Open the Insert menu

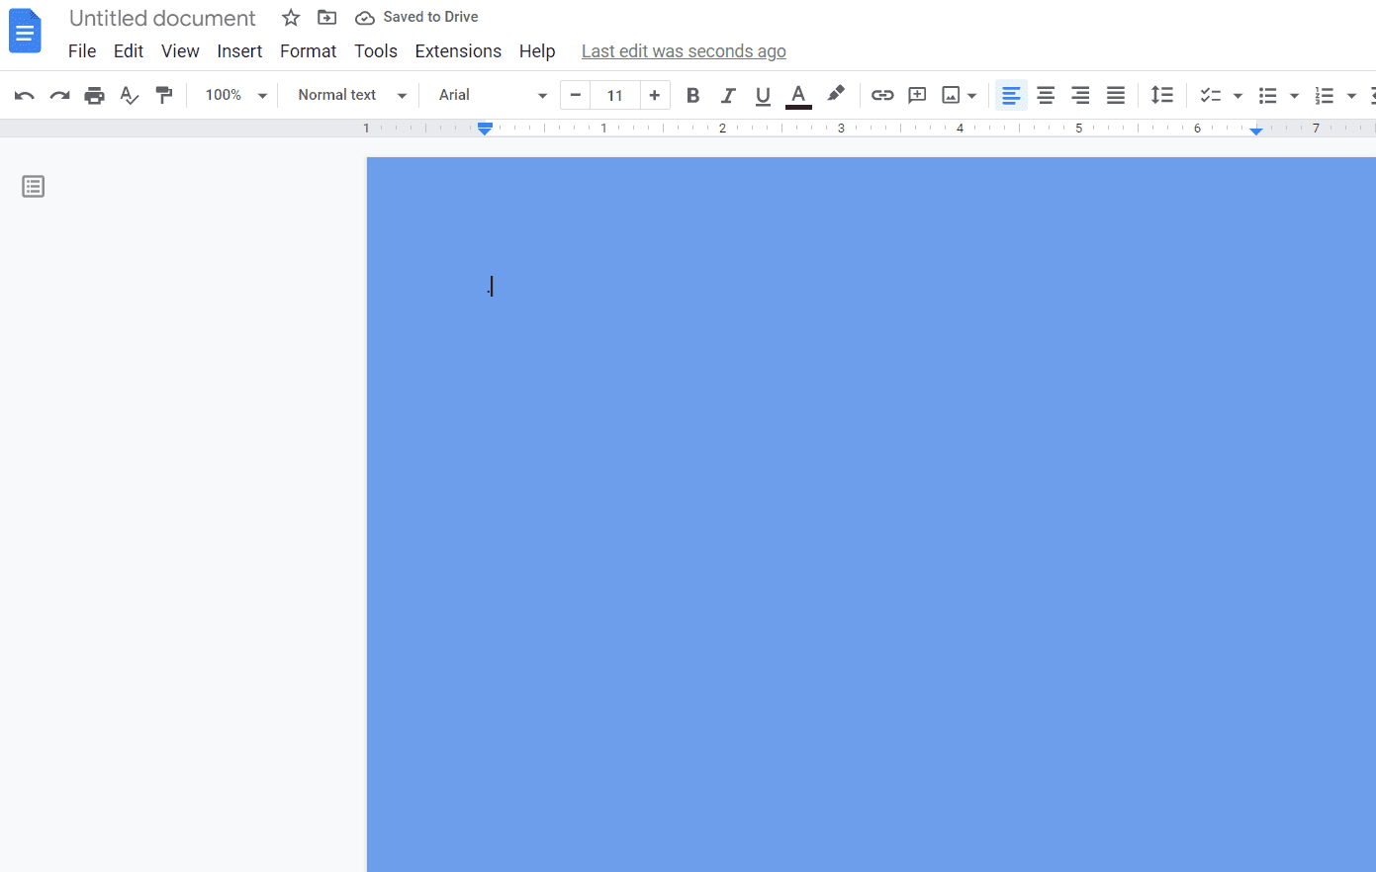click(x=239, y=50)
